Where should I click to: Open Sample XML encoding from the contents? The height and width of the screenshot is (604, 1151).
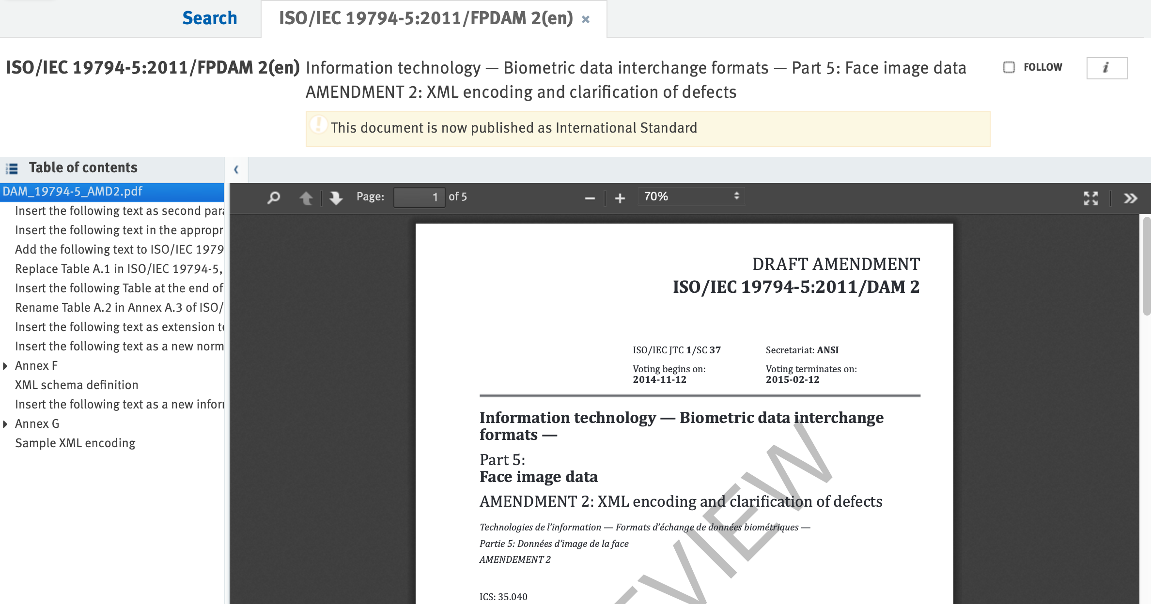75,442
